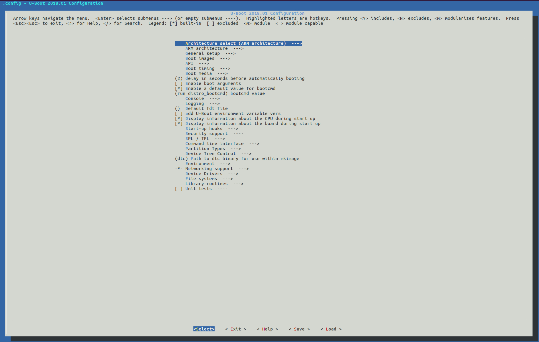Open the ARM architecture submenu
Viewport: 539px width, 342px height.
(214, 48)
